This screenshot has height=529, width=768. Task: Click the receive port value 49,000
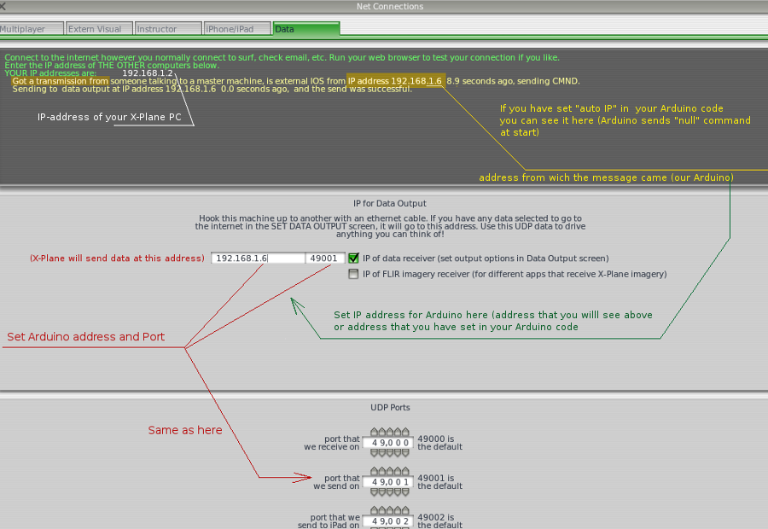390,443
